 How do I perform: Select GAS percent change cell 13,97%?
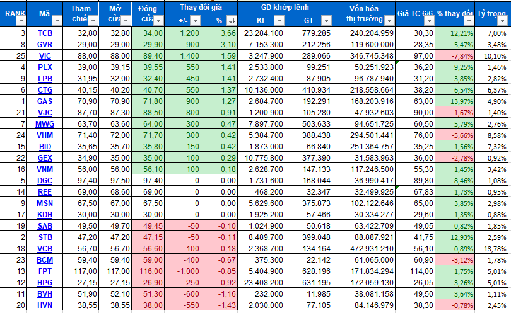(455, 101)
